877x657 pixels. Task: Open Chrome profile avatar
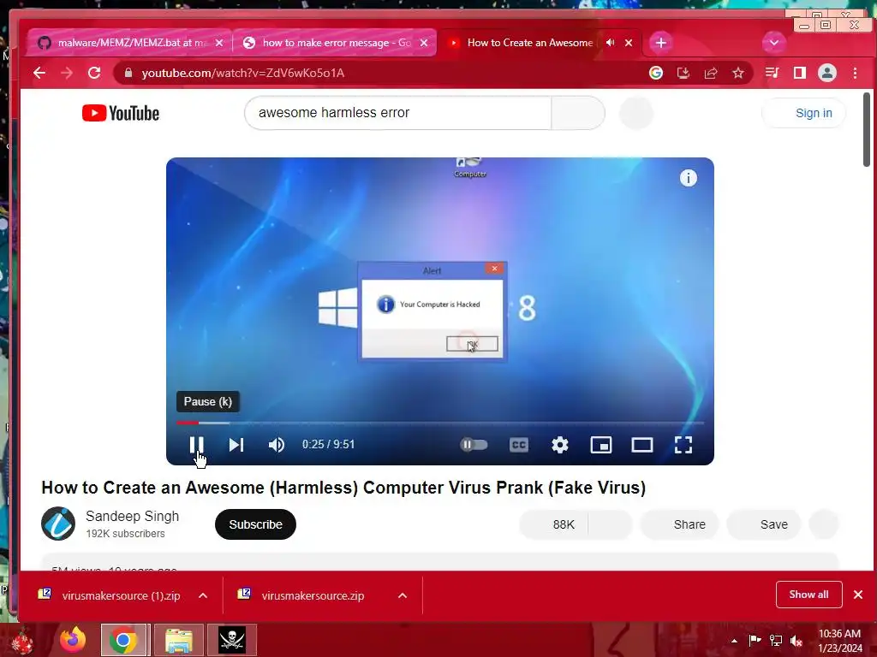pyautogui.click(x=827, y=74)
